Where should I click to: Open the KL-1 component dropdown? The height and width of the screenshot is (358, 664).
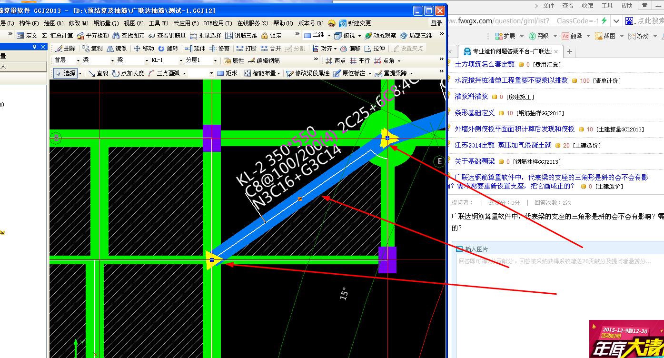point(181,60)
